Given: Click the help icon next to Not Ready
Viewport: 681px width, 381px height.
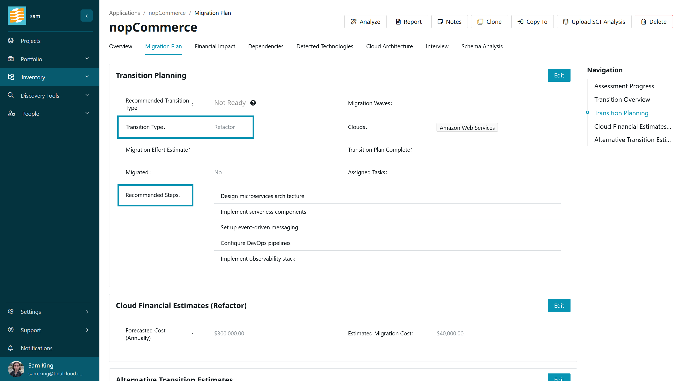Looking at the screenshot, I should click(253, 103).
